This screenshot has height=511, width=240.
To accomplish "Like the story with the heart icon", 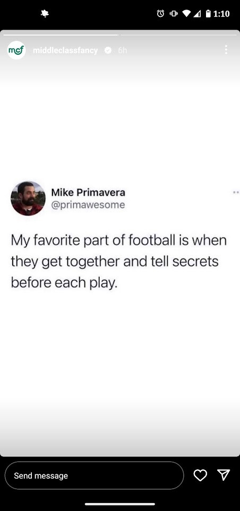I will [x=200, y=475].
